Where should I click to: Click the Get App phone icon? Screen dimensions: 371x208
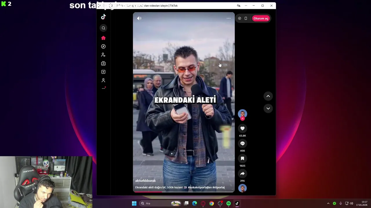246,18
